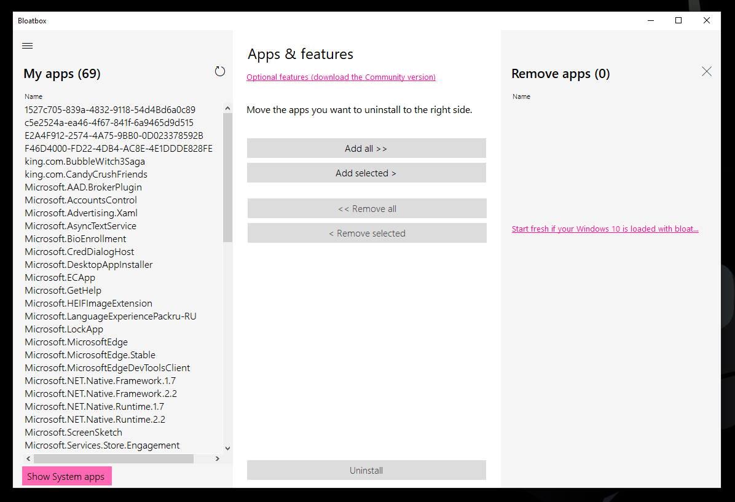Select 1527c705-839a-4832-9118-54d4Bd6a0c89 entry
The height and width of the screenshot is (502, 735).
tap(110, 110)
